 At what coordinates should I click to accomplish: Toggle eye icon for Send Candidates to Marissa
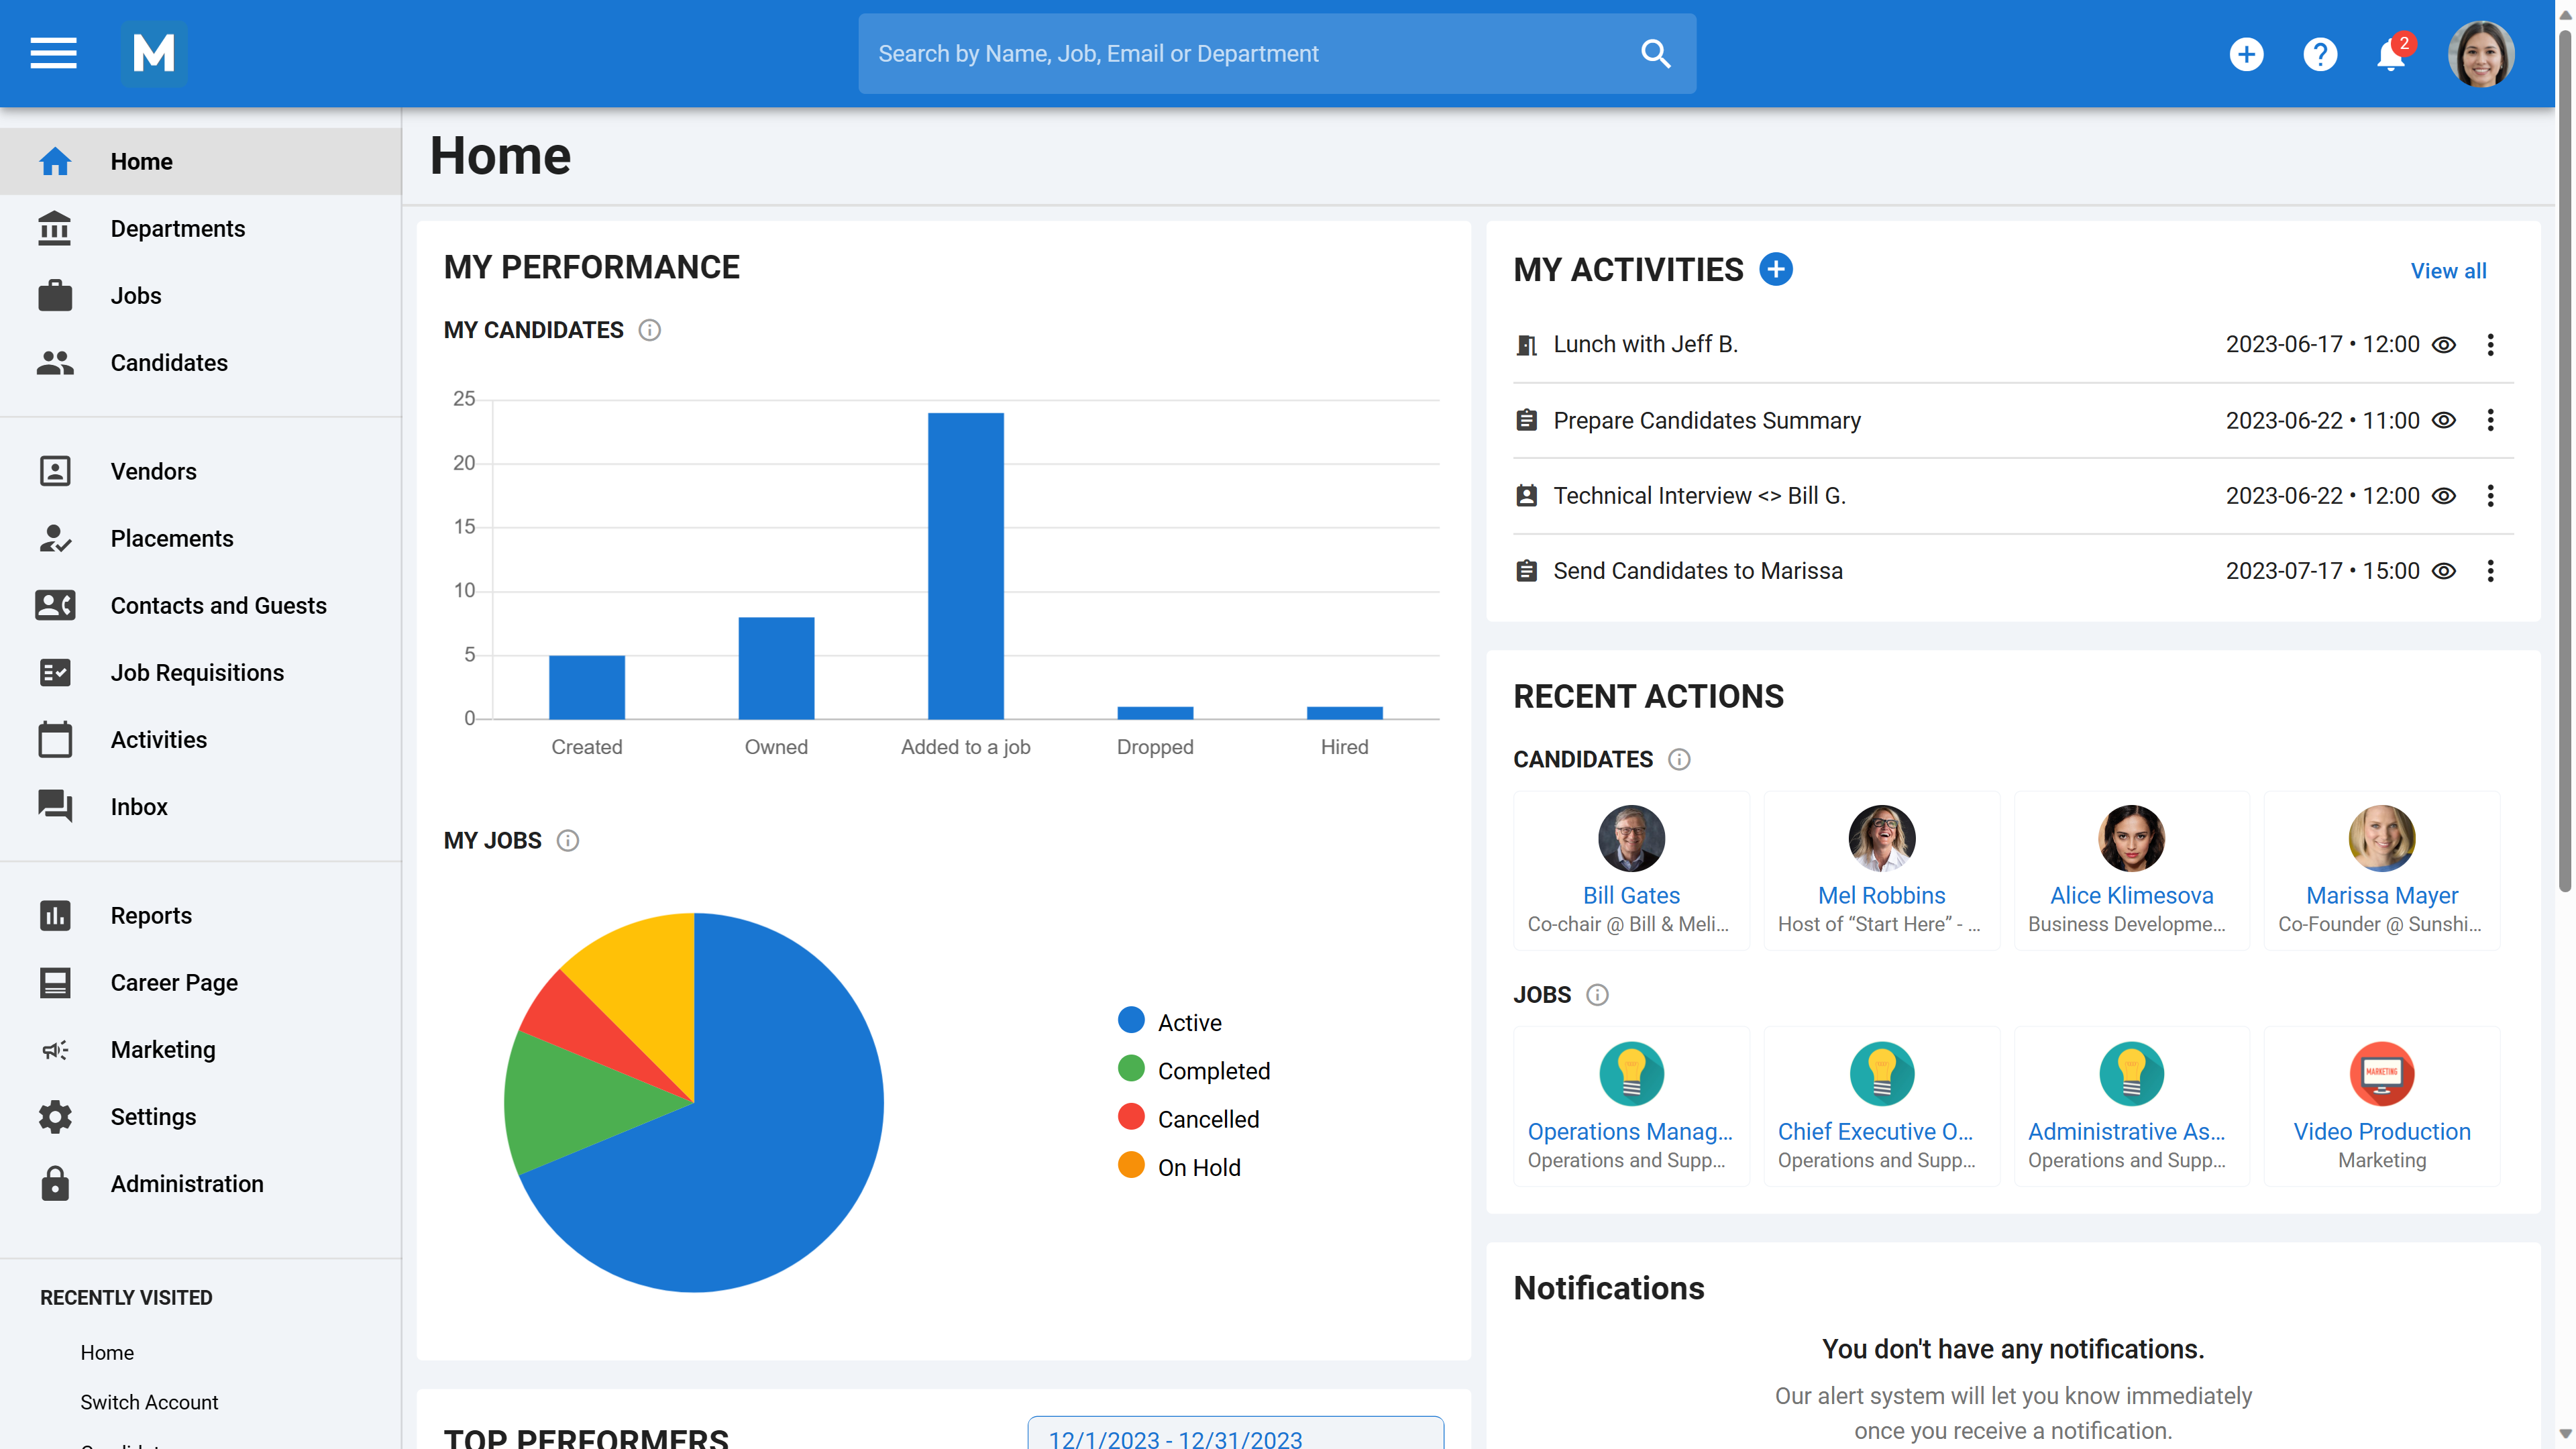[x=2443, y=571]
